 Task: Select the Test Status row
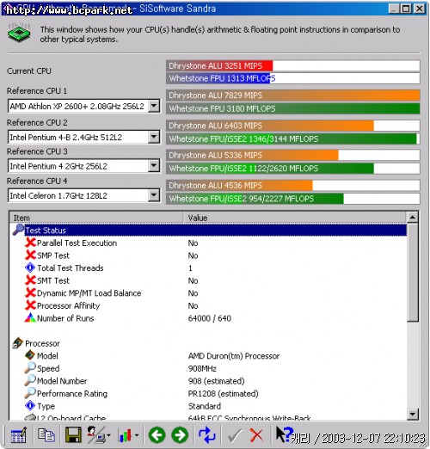pyautogui.click(x=216, y=231)
